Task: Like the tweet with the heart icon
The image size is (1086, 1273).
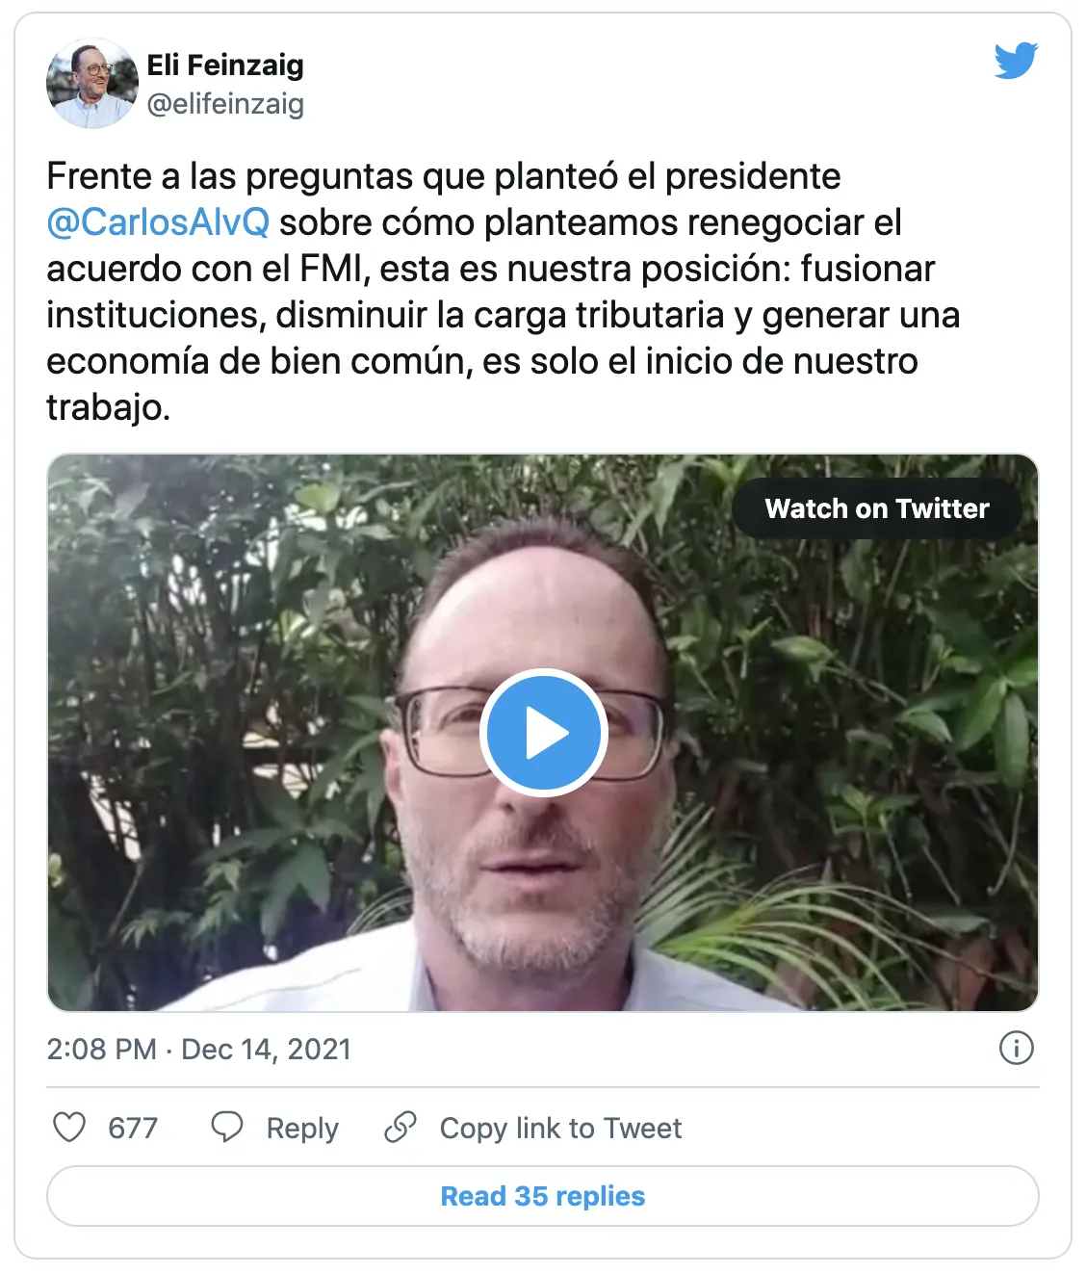Action: pos(69,1127)
